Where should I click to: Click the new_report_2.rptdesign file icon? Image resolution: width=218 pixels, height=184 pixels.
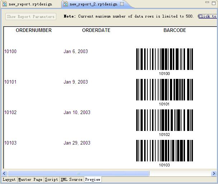(x=66, y=4)
